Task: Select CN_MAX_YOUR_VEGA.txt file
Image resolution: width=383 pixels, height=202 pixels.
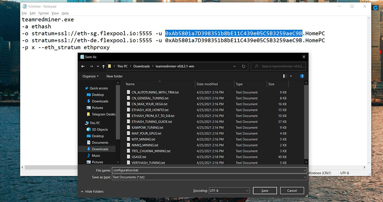Action: pos(149,104)
